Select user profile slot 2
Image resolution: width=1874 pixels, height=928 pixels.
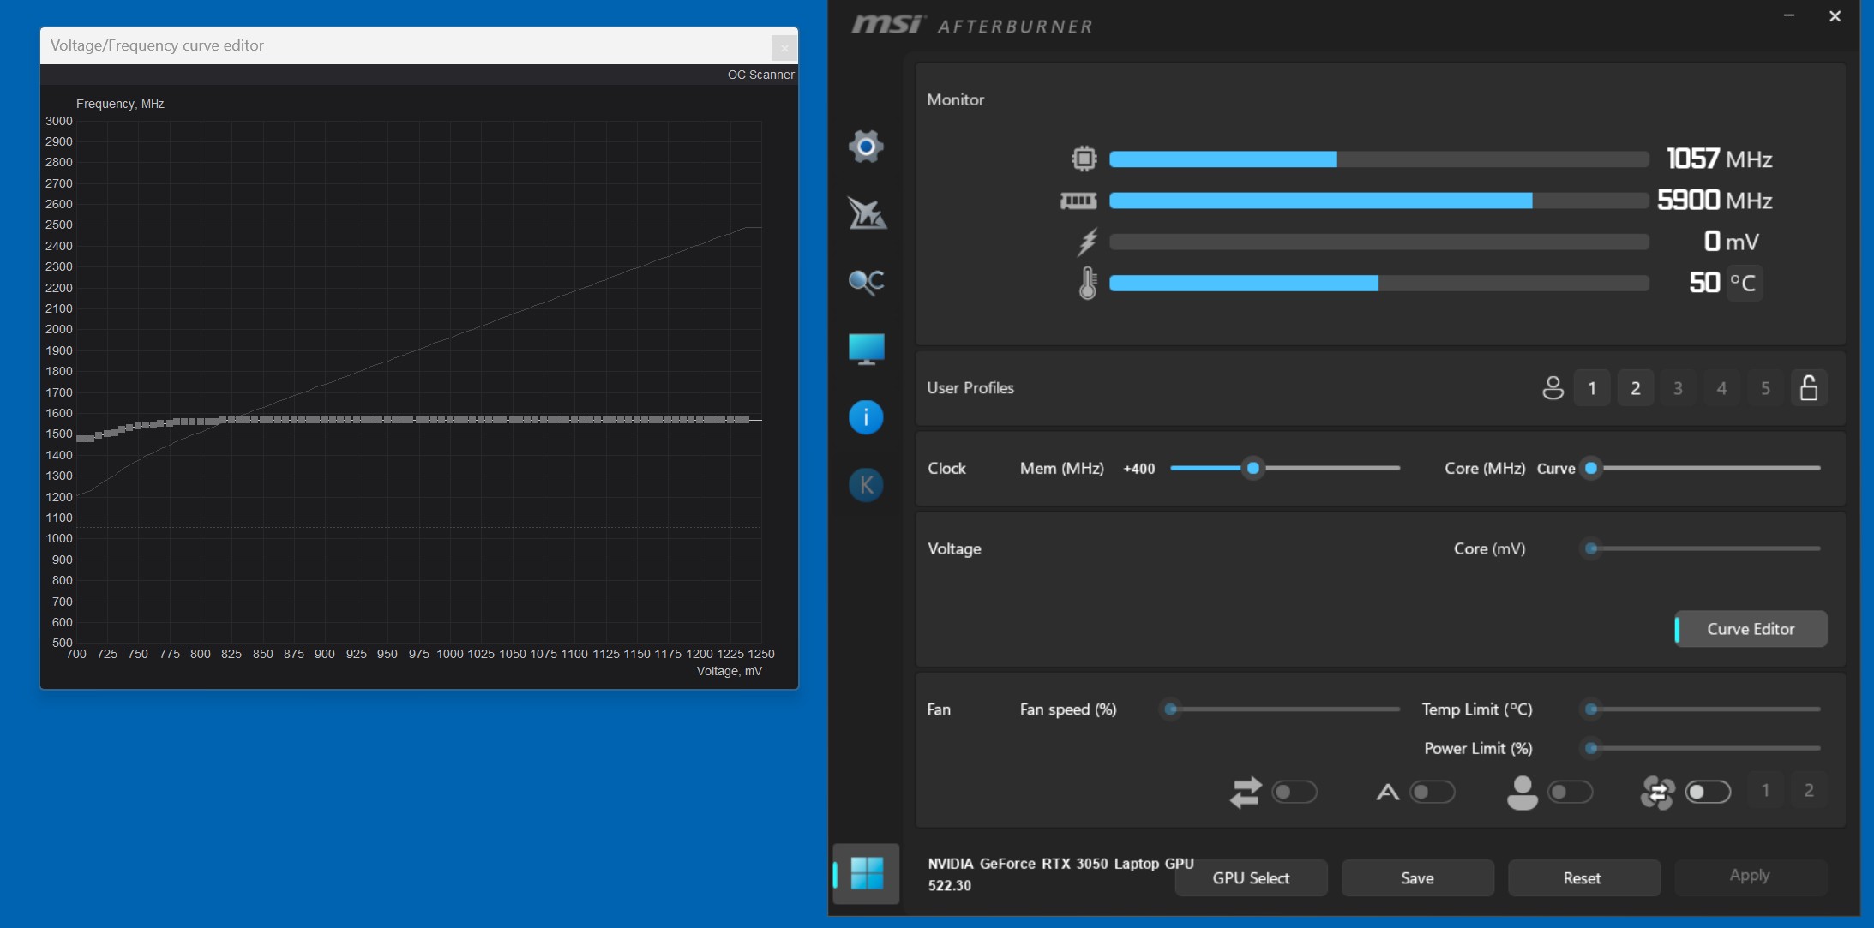(1636, 388)
